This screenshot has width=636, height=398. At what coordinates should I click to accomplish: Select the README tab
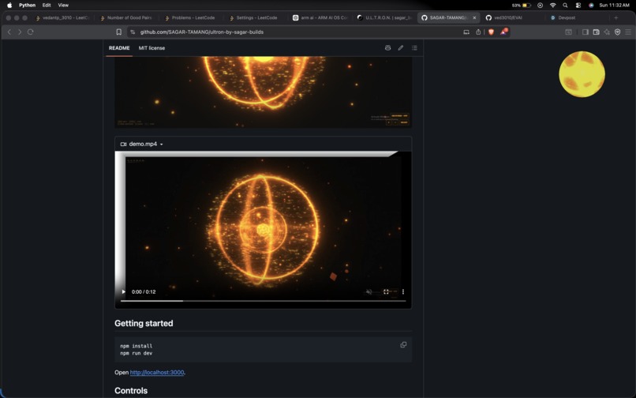[119, 48]
